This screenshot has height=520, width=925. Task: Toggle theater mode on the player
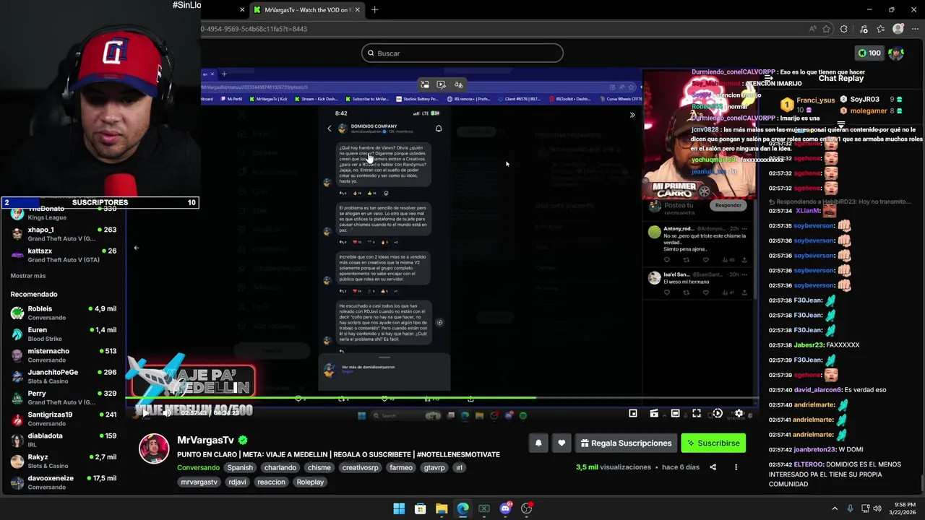click(x=675, y=414)
